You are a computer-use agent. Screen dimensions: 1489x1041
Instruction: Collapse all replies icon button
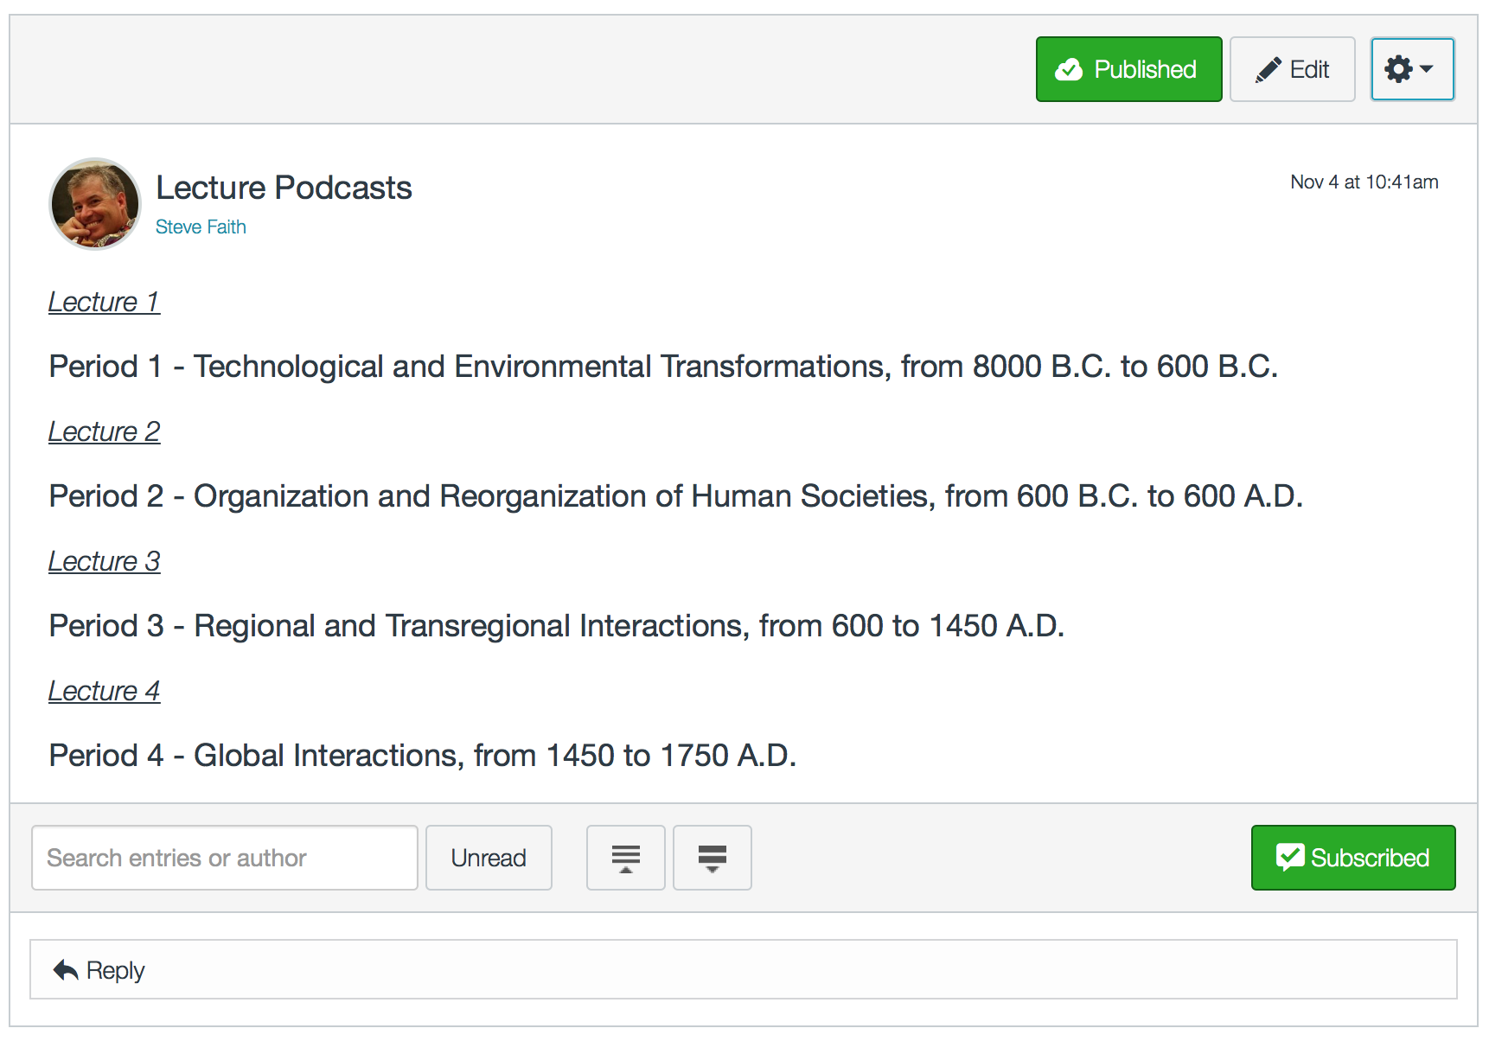(626, 858)
